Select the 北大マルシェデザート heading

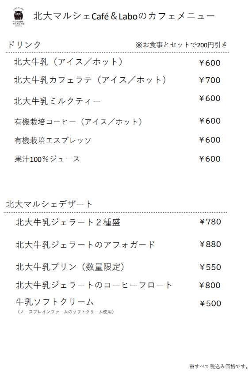[49, 204]
